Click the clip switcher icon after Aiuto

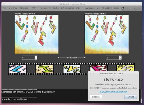(x=123, y=8)
